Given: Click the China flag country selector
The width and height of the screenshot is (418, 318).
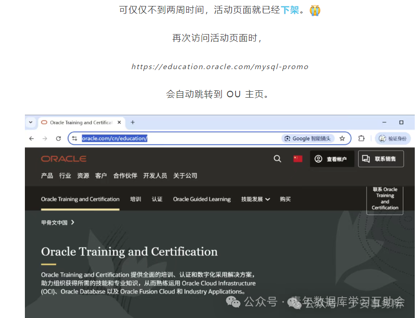Looking at the screenshot, I should (298, 159).
